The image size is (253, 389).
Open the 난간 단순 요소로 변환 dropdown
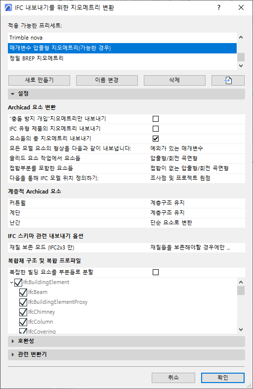point(171,223)
